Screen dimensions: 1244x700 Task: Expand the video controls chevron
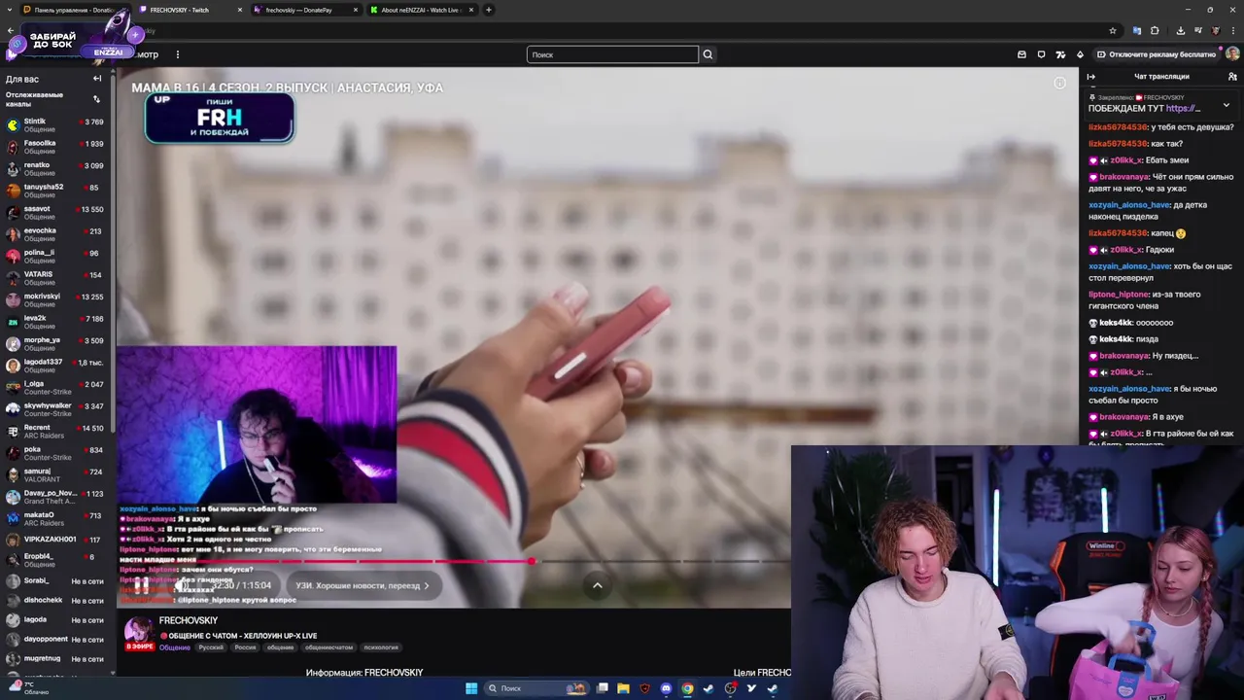pos(598,585)
